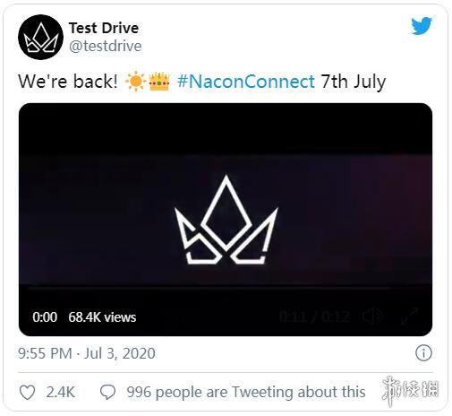Screen dimensions: 452x416
Task: Click the 68.4K views label
Action: (x=102, y=317)
